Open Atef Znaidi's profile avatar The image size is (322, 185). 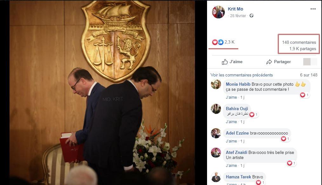click(x=216, y=153)
